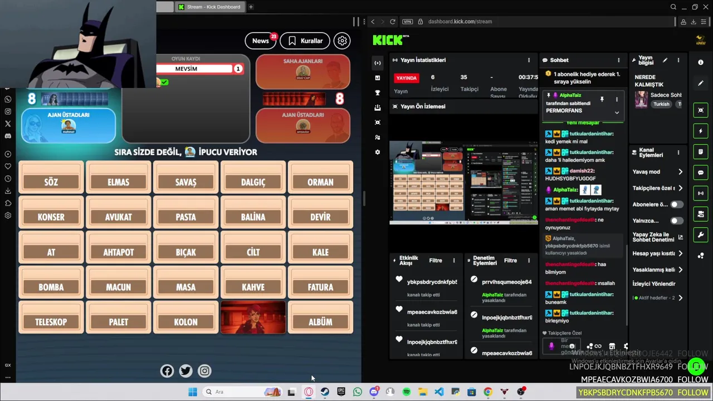Open Kick sidebar moderators people icon
Viewport: 713px width, 401px height.
(x=378, y=137)
